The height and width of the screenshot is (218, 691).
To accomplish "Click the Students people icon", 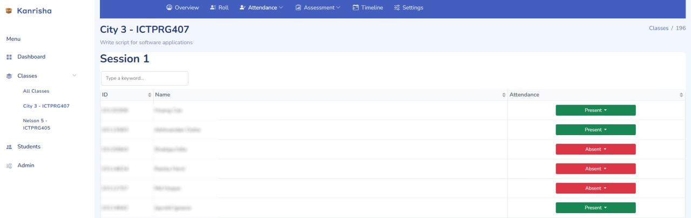I will pyautogui.click(x=9, y=146).
